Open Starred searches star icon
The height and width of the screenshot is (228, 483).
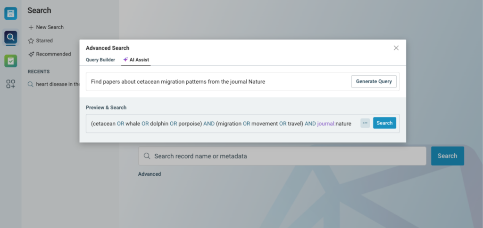click(31, 41)
